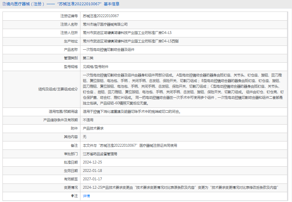Click the 审批部门 label
Screen dimensions: 292x202
click(71, 154)
